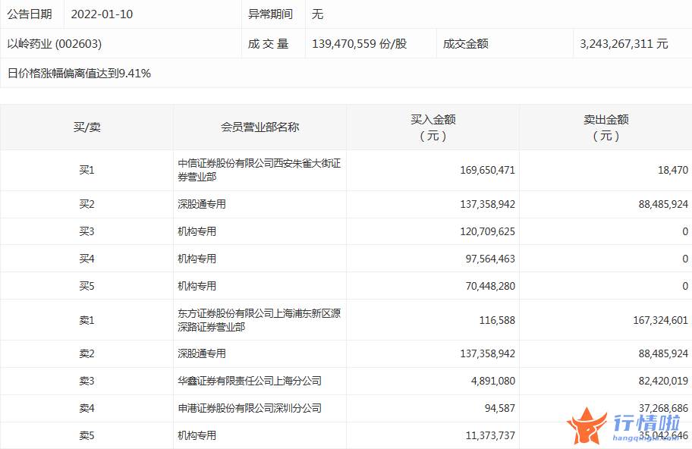This screenshot has width=692, height=449.
Task: Click 东方证券上海浦东新区源深路证券营业部 entry
Action: [259, 320]
